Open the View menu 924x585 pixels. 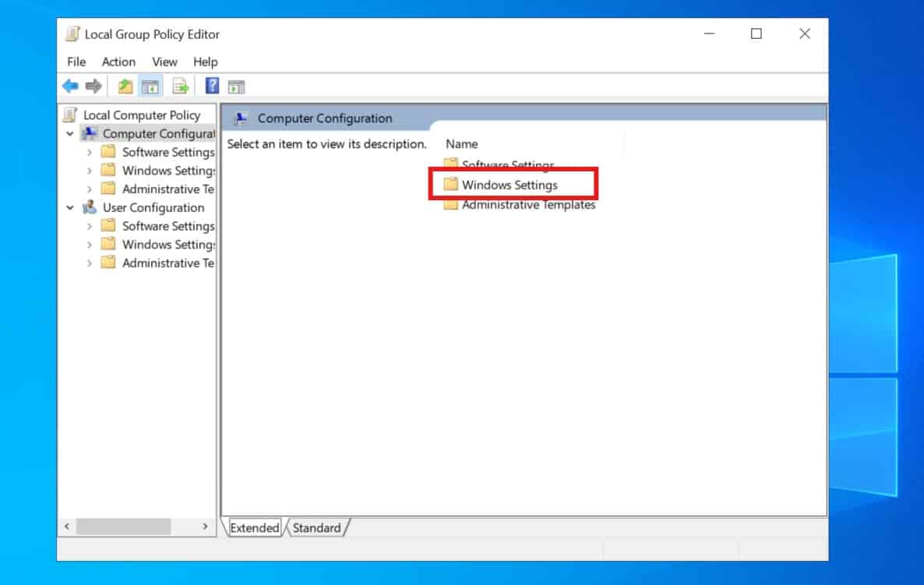164,62
